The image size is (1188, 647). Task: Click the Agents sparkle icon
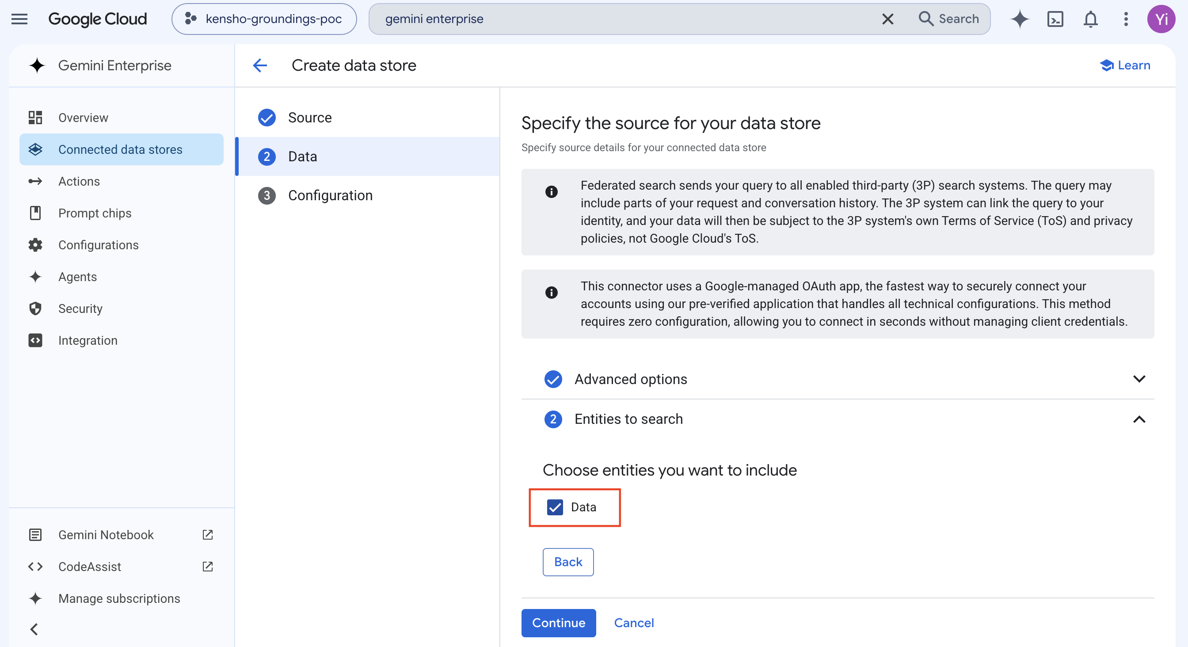pos(35,277)
